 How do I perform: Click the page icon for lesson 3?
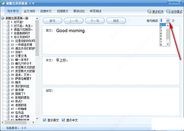(8, 26)
